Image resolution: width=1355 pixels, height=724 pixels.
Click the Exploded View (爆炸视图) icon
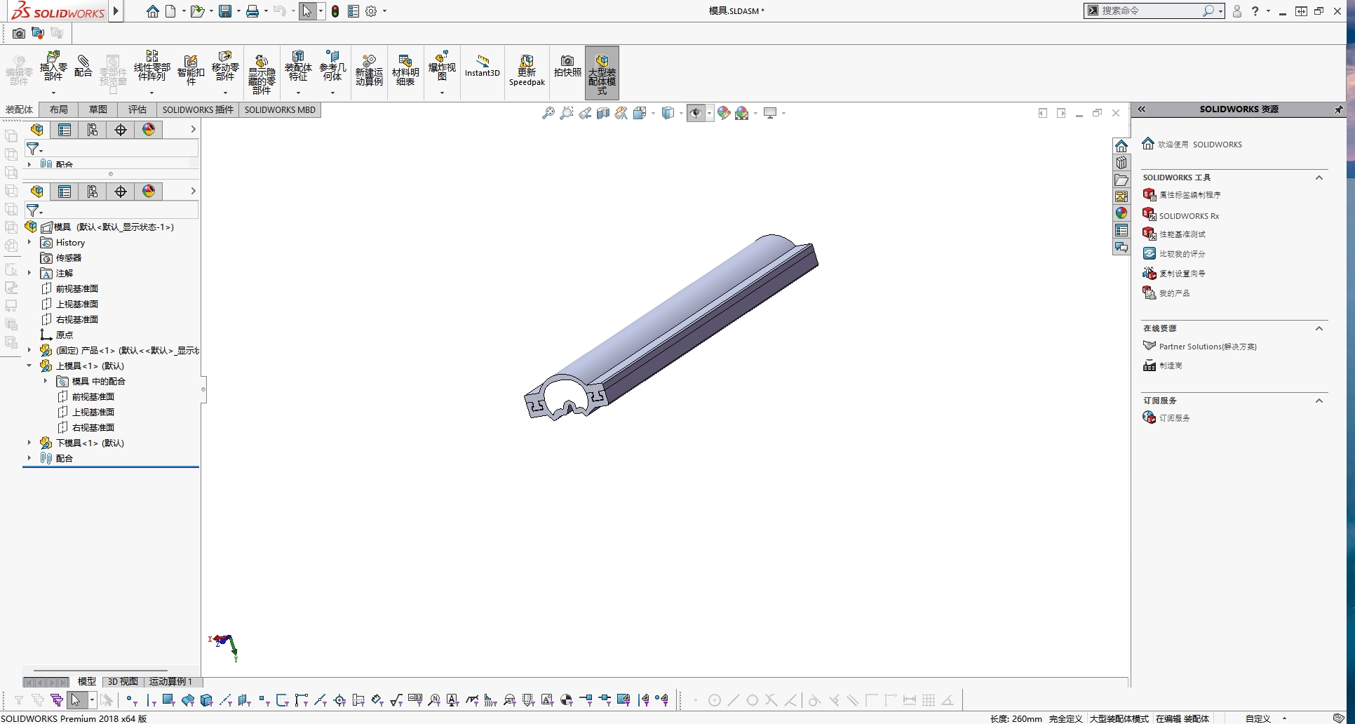pyautogui.click(x=442, y=66)
